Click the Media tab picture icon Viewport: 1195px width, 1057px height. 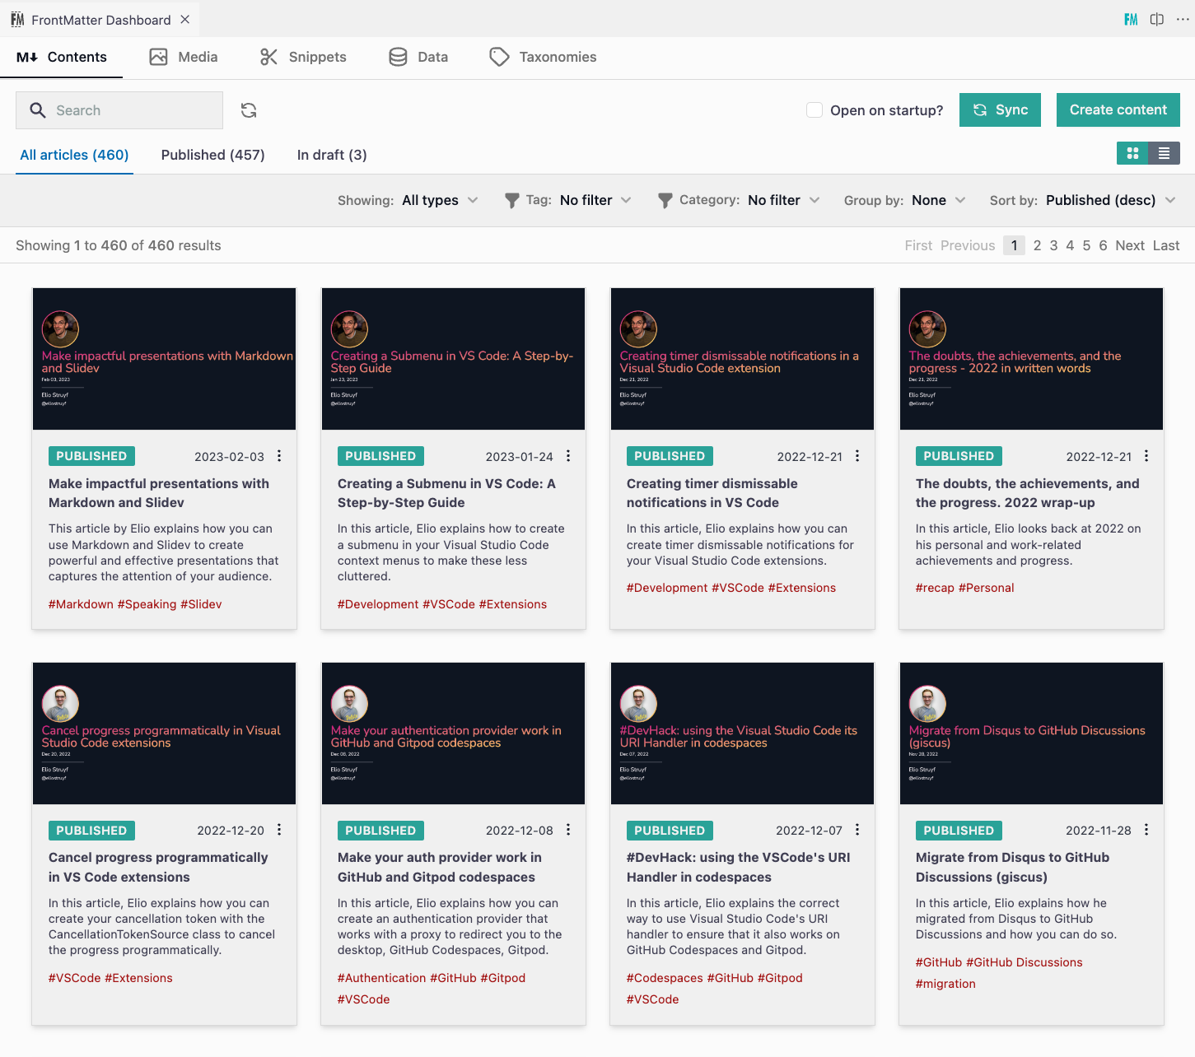click(x=158, y=57)
